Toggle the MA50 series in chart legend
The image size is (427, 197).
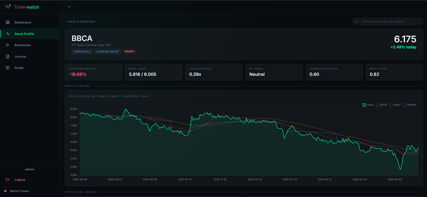395,105
